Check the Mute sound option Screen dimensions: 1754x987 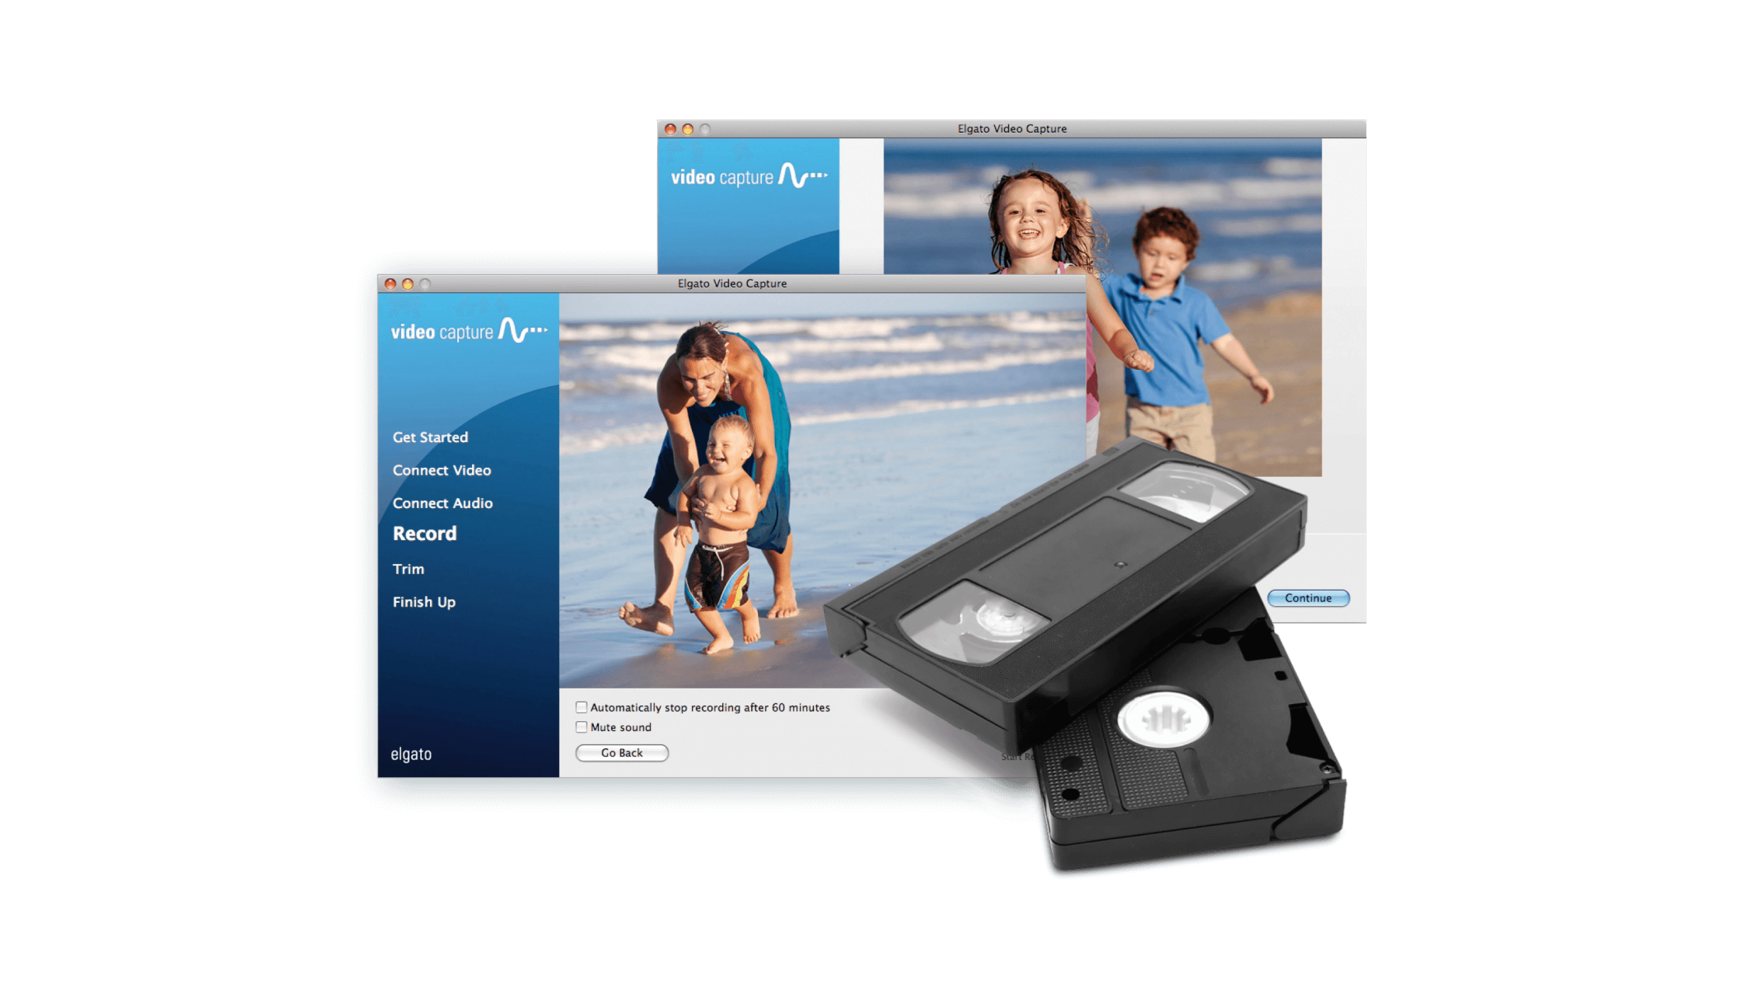click(x=582, y=727)
